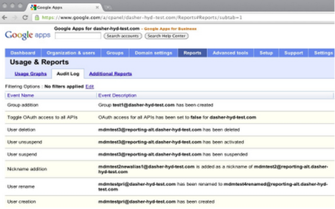
Task: Open the Groups tab
Action: tap(115, 53)
